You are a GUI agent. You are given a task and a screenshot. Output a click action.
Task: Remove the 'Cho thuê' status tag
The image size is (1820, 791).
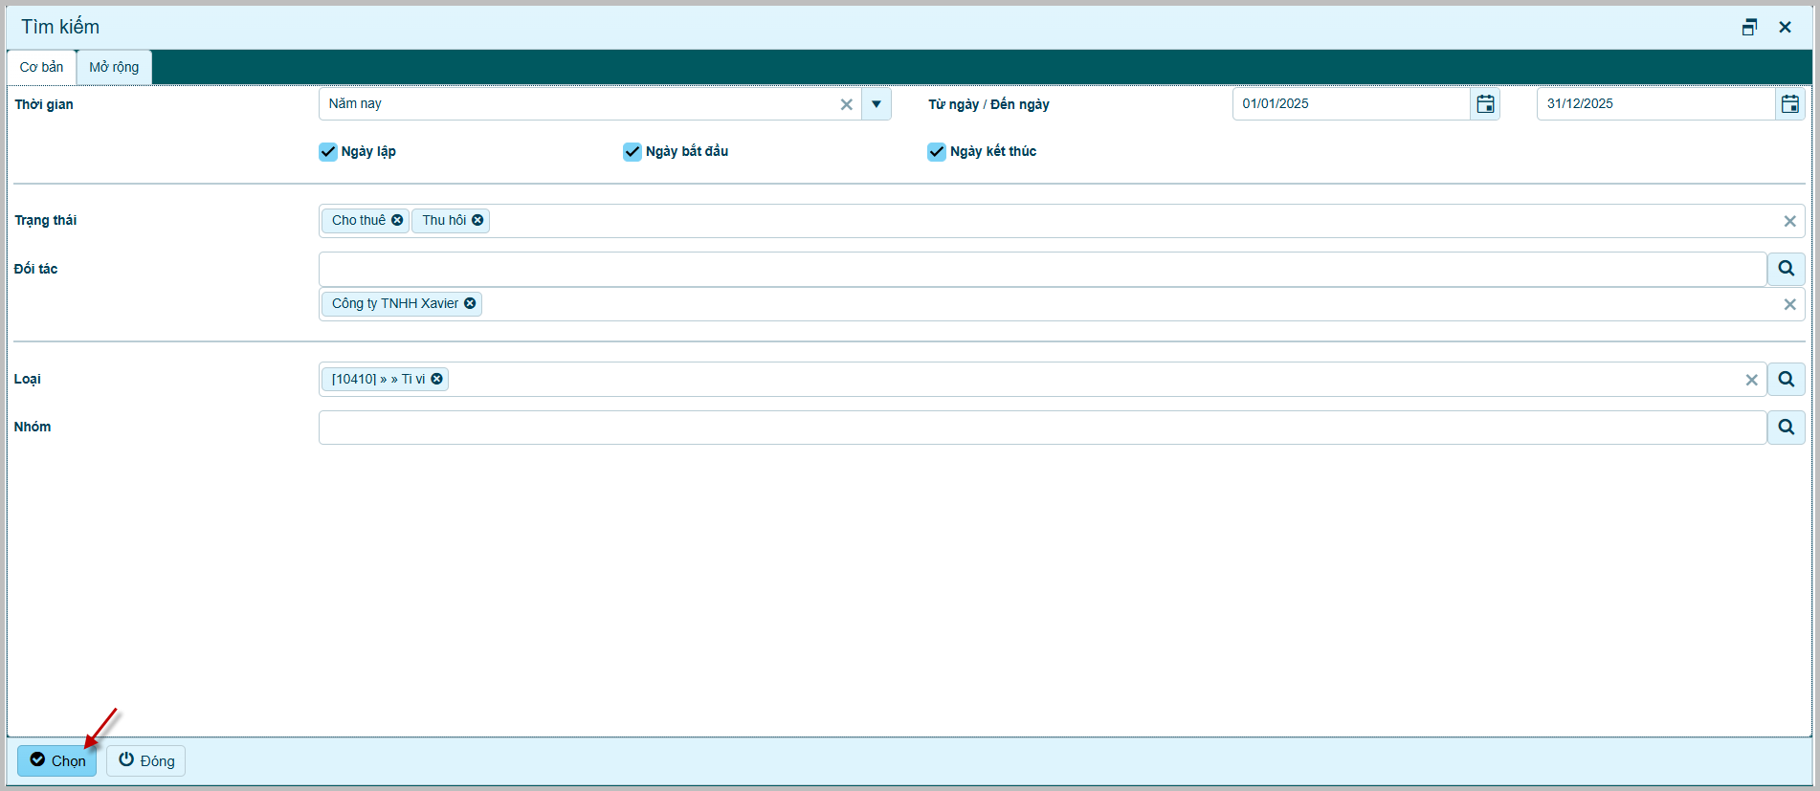coord(397,220)
